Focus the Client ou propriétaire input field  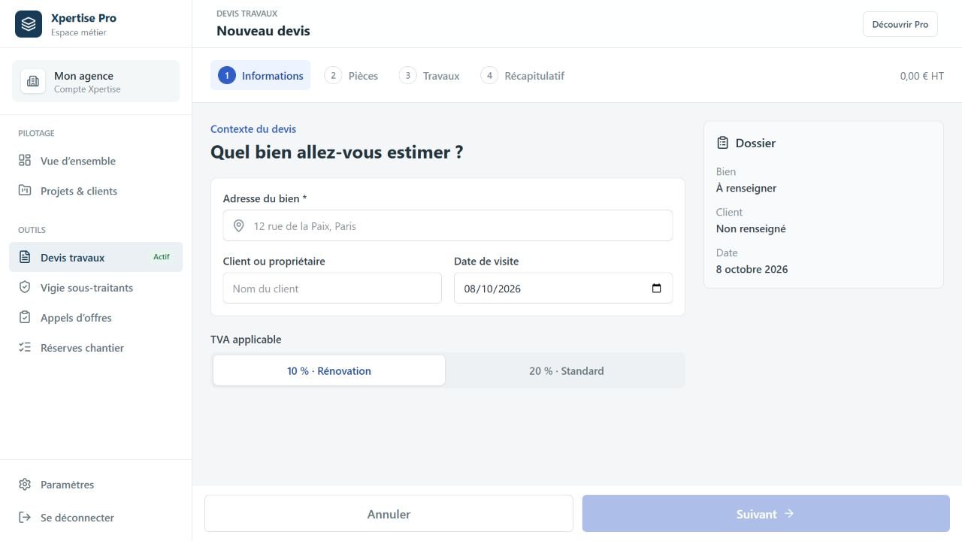coord(332,289)
